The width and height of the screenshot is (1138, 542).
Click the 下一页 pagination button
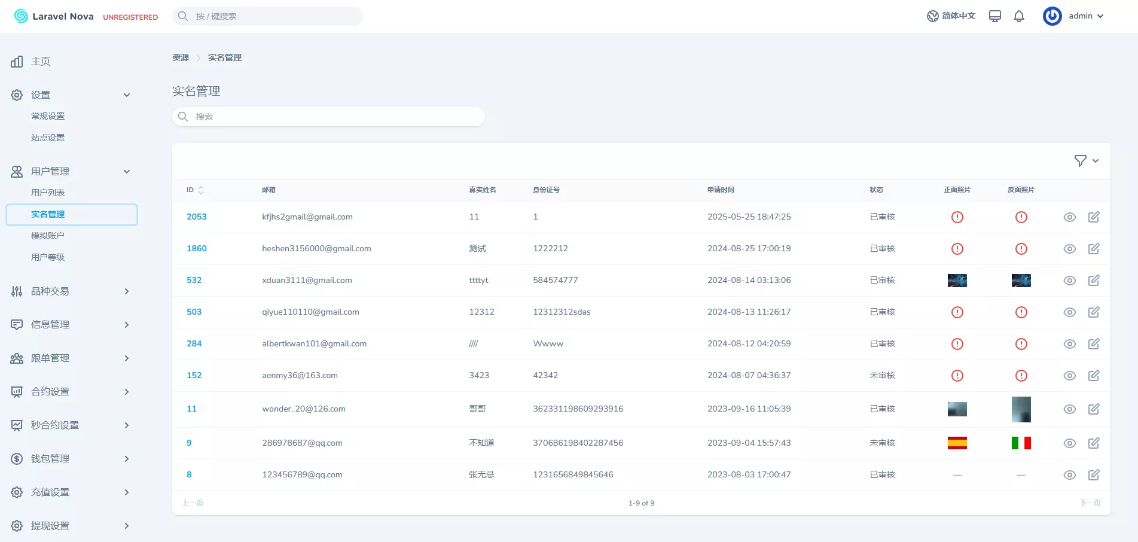coord(1090,503)
